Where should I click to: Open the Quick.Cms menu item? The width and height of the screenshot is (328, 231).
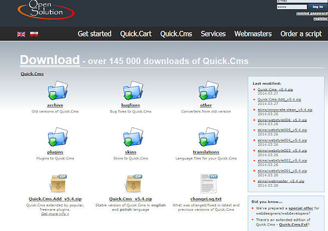(x=176, y=34)
